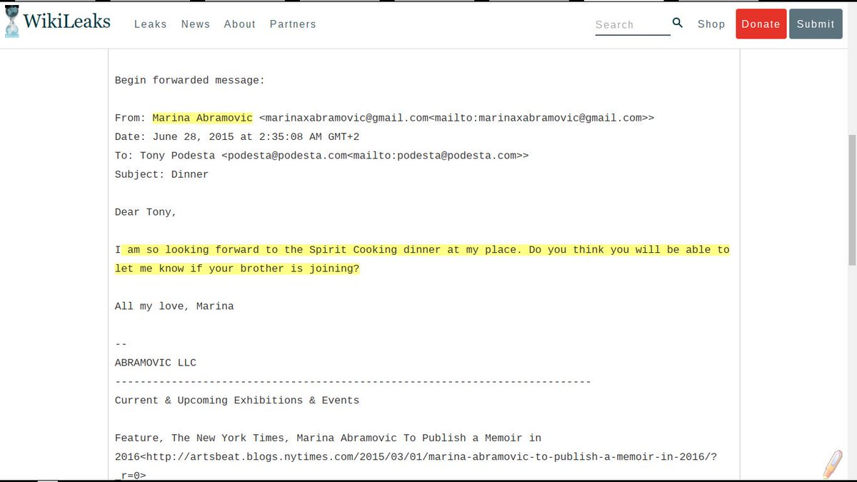Open the artsbeat.blogs.nytimes.com memoir link
The width and height of the screenshot is (857, 482).
pyautogui.click(x=428, y=456)
